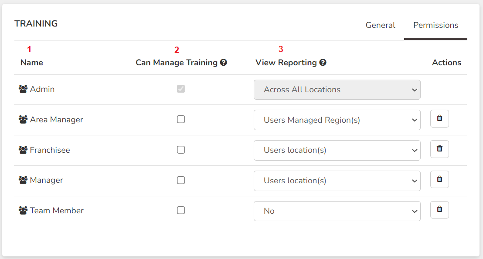Enable Can Manage Training for Area Manager
This screenshot has height=259, width=483.
[181, 119]
